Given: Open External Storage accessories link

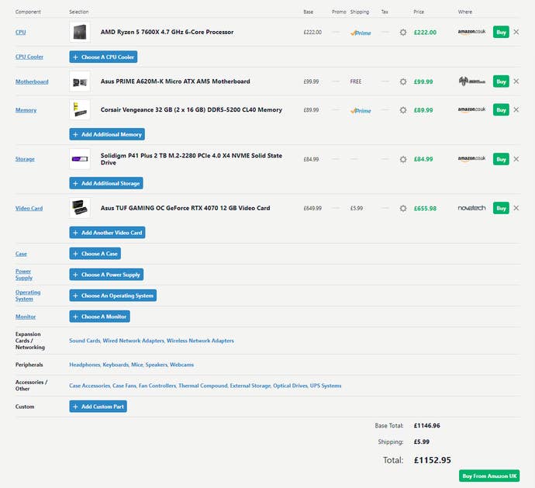Looking at the screenshot, I should click(x=250, y=386).
